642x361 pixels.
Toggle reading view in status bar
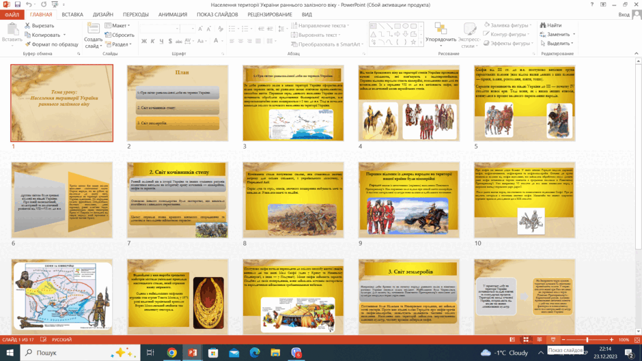tap(540, 340)
